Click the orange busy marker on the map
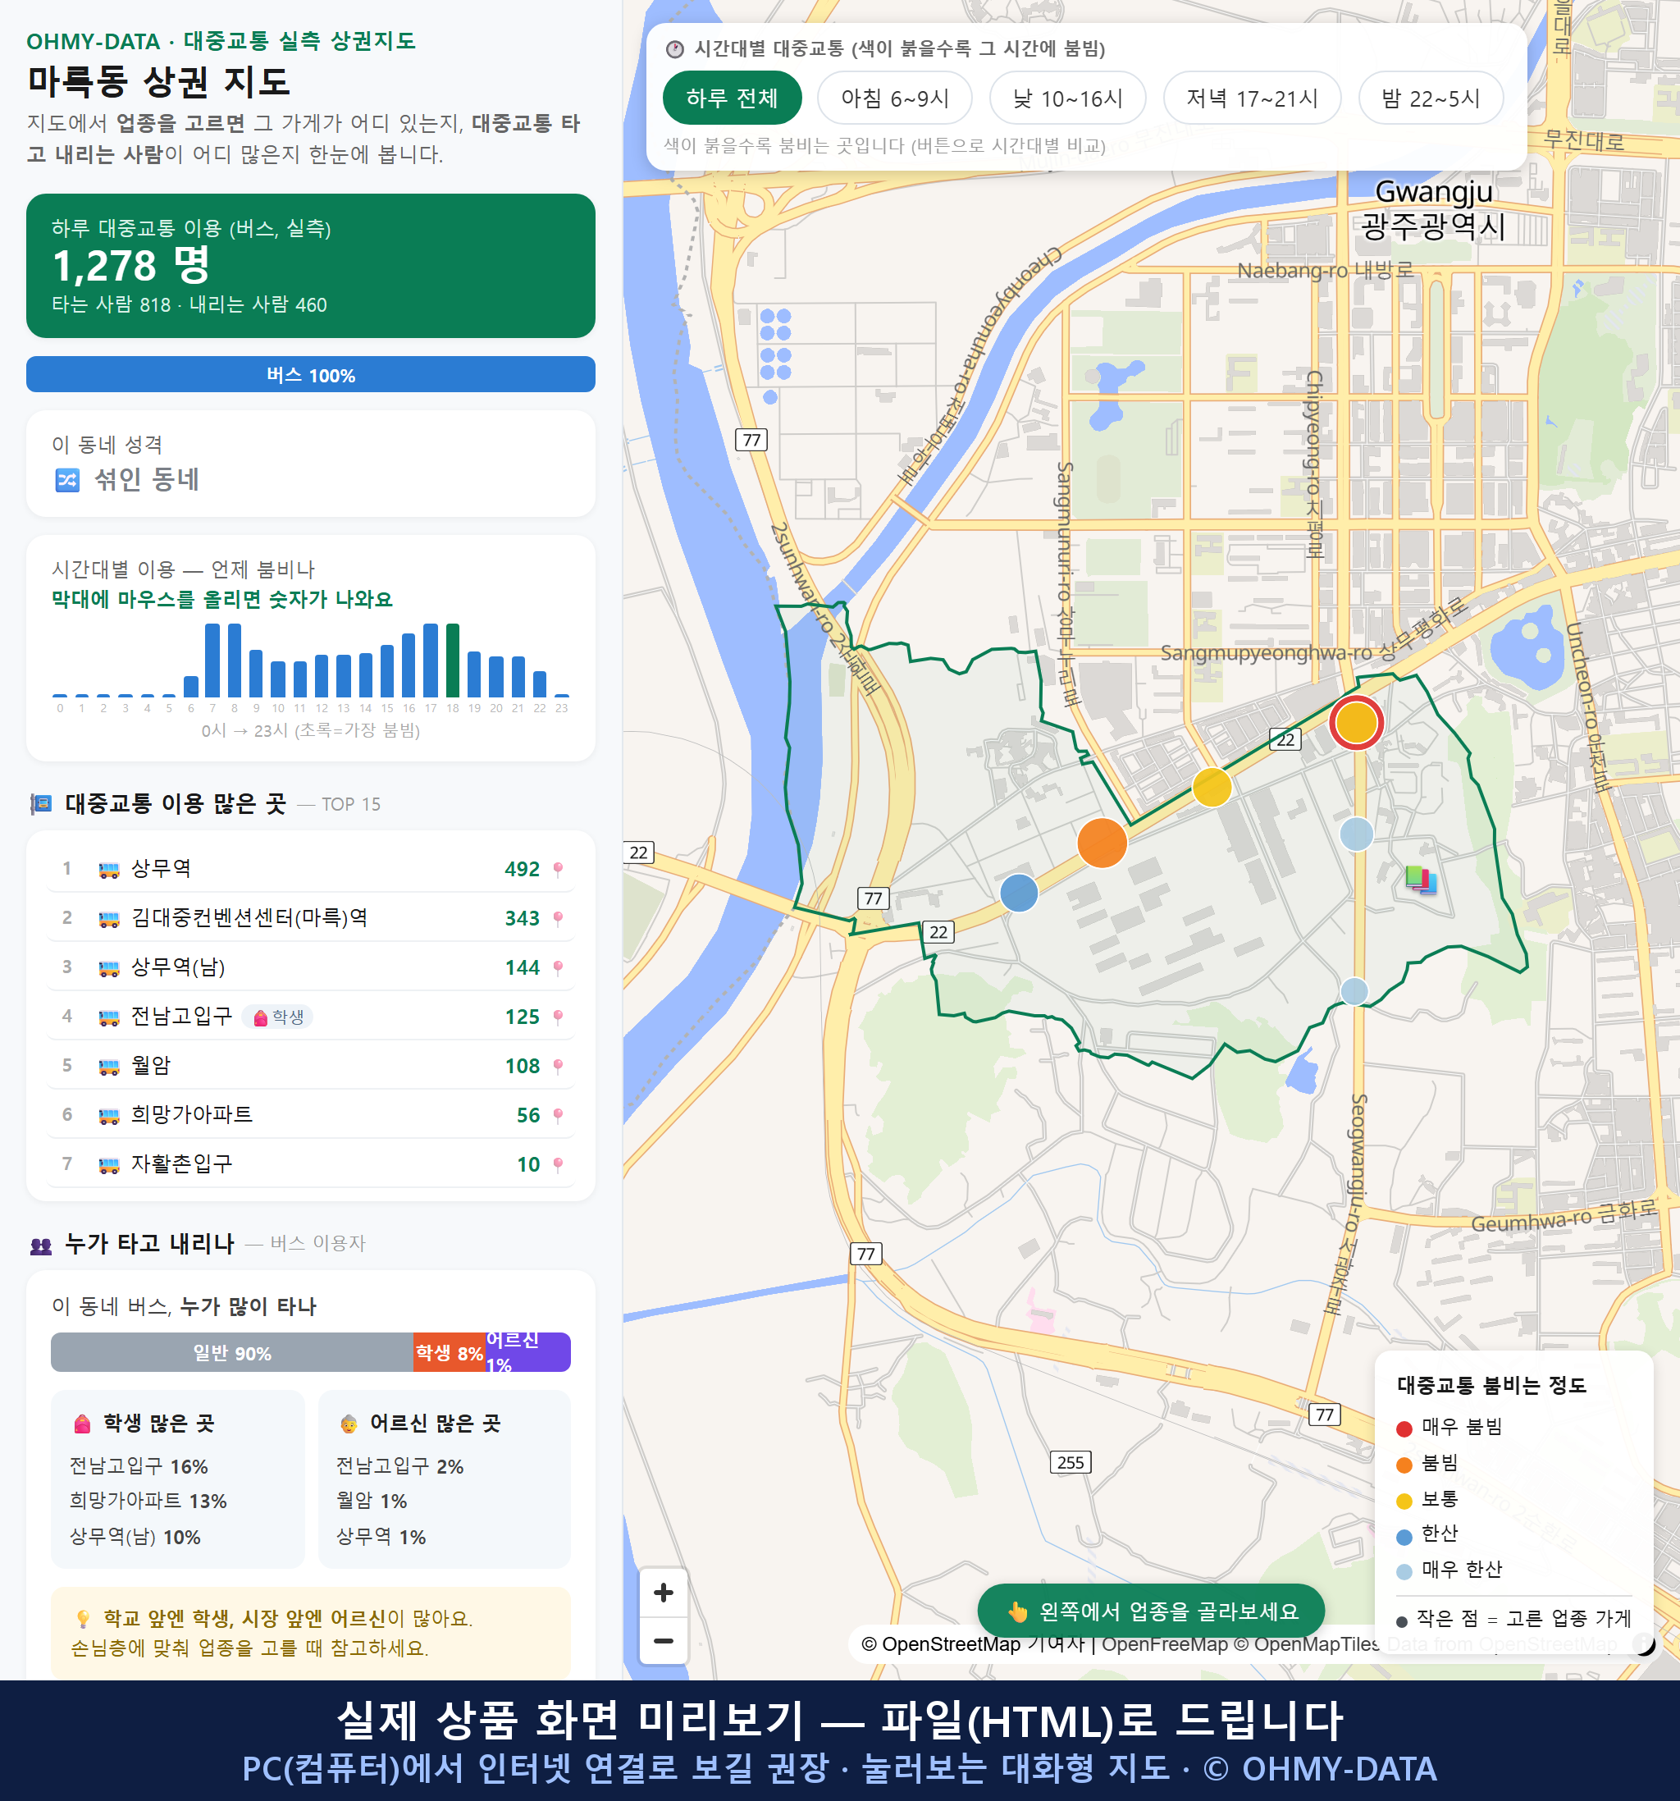This screenshot has height=1801, width=1680. 1102,843
